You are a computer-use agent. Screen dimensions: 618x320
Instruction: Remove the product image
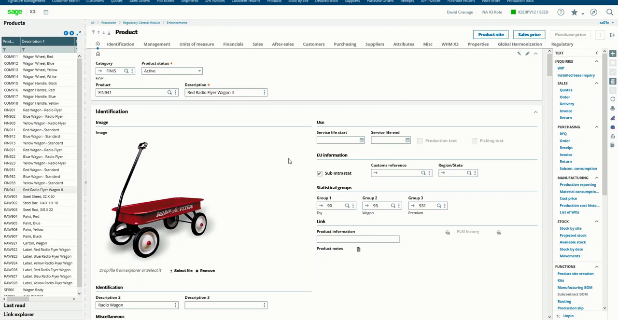205,271
